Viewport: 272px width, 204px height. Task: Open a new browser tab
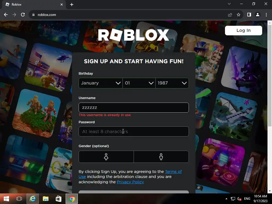[x=72, y=5]
